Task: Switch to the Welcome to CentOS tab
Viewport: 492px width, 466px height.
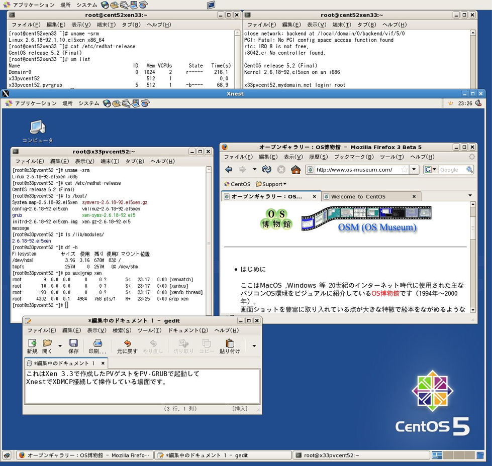Action: click(x=358, y=197)
